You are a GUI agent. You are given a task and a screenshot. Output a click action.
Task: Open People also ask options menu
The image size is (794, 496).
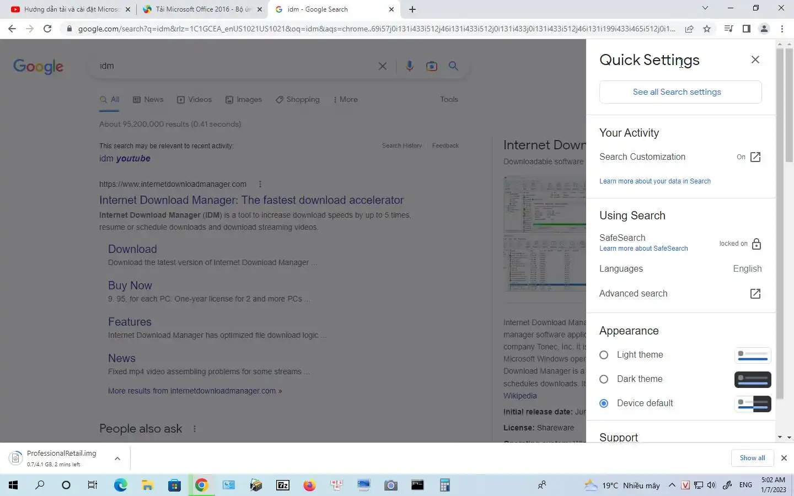[195, 429]
